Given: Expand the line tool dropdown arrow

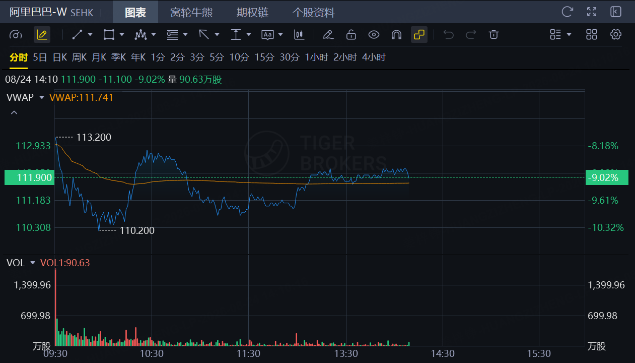Looking at the screenshot, I should [90, 35].
